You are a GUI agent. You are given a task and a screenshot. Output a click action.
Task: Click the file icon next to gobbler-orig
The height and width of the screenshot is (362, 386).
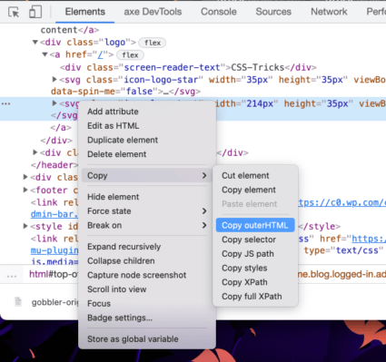click(18, 302)
